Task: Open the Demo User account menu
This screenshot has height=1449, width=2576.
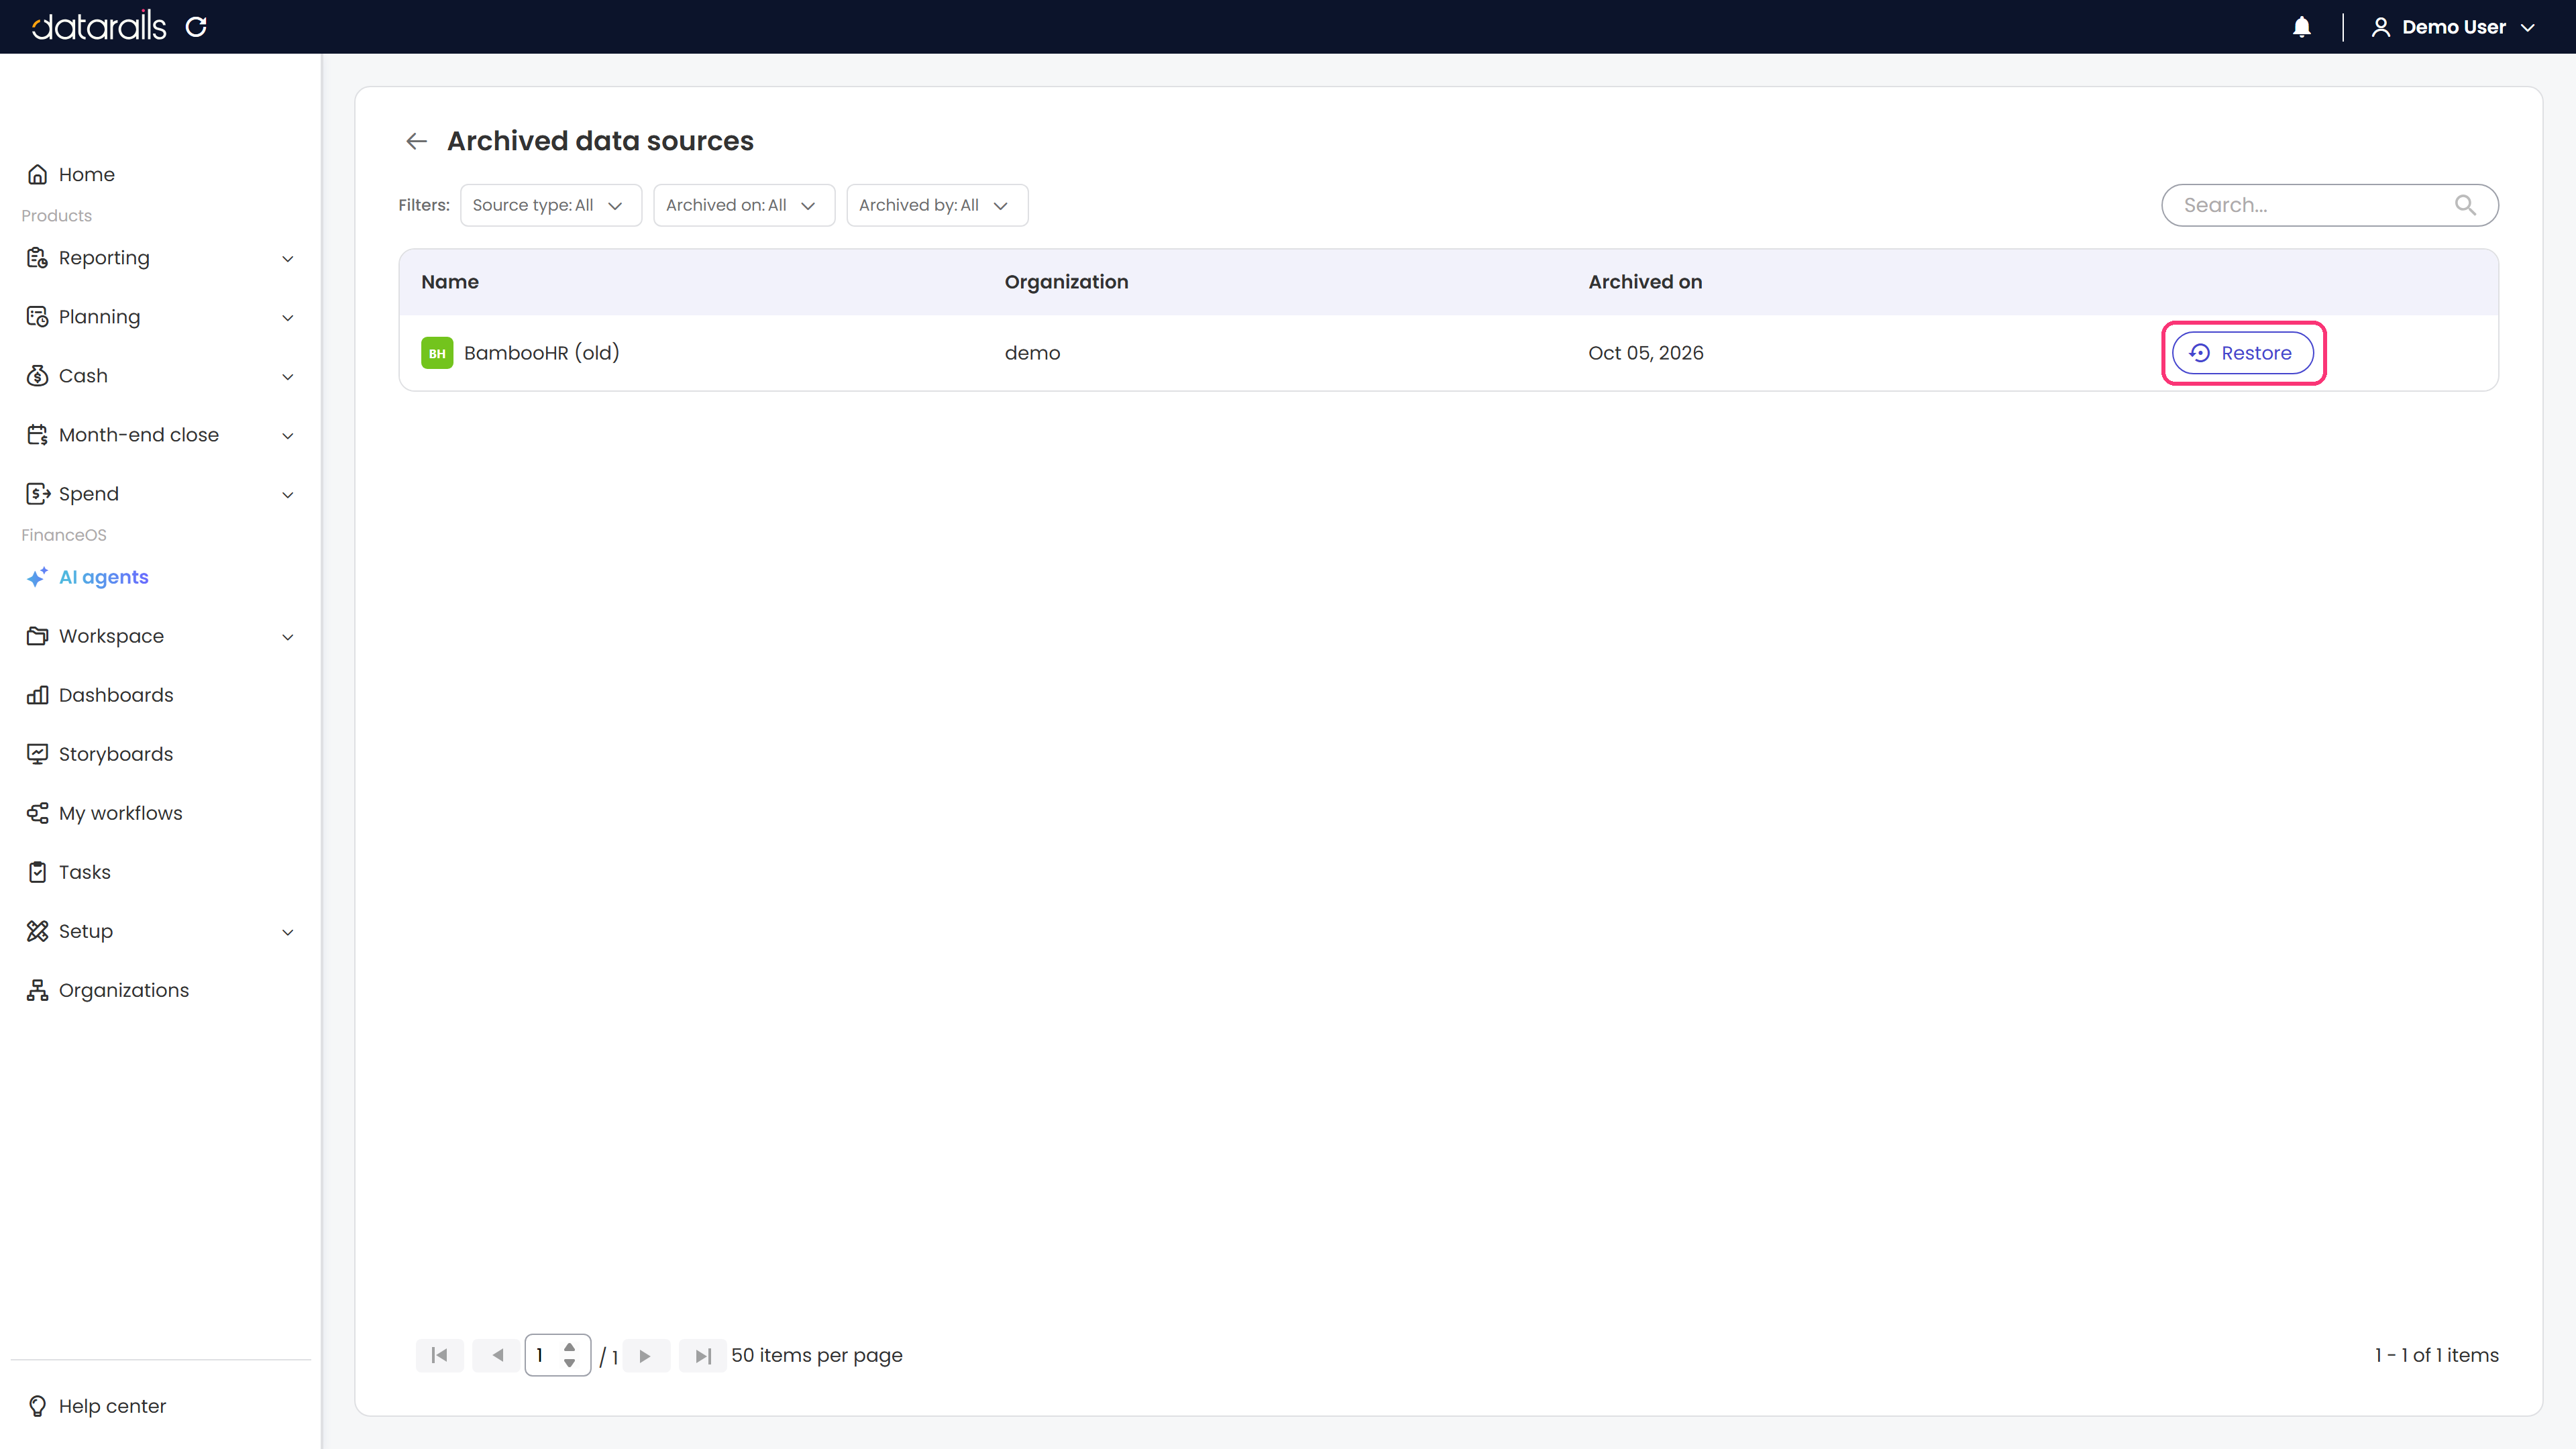Action: tap(2454, 27)
